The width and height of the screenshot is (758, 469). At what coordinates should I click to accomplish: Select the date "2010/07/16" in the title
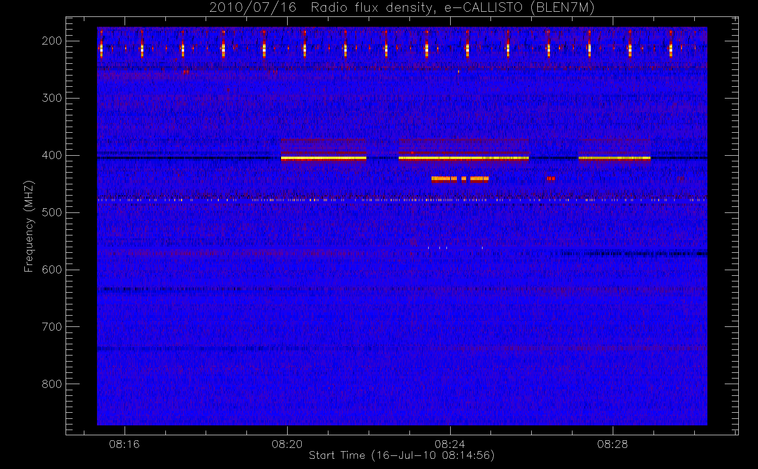coord(253,8)
